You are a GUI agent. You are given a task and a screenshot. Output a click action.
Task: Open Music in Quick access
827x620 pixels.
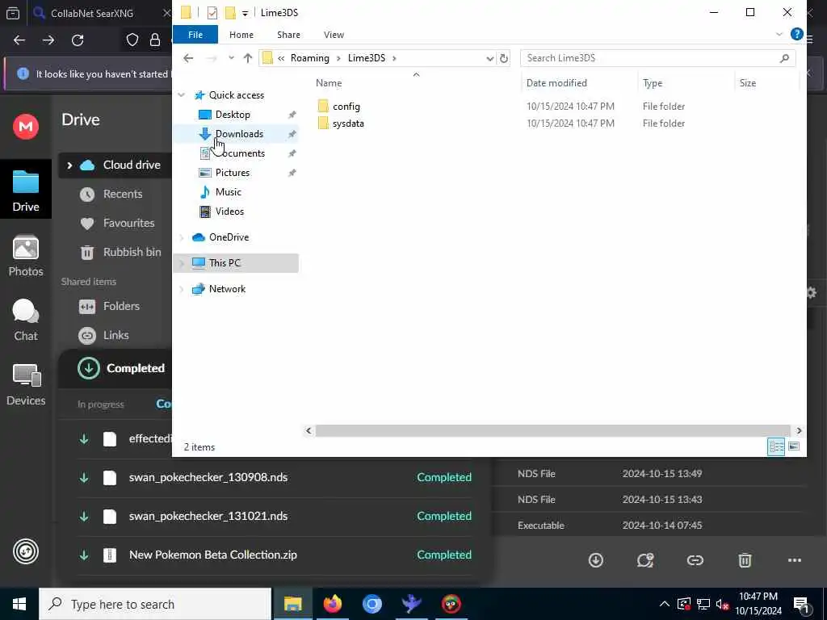tap(228, 192)
